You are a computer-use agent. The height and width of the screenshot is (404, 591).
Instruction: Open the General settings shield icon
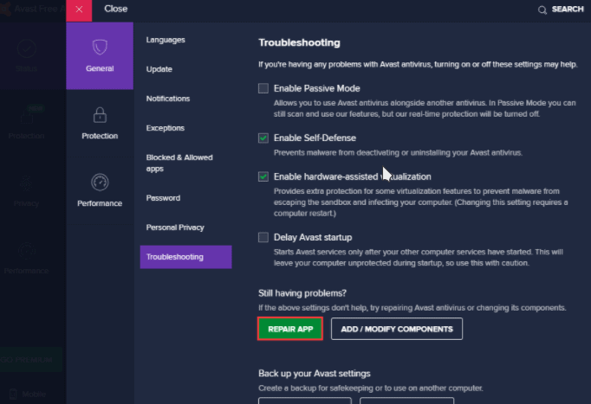100,47
